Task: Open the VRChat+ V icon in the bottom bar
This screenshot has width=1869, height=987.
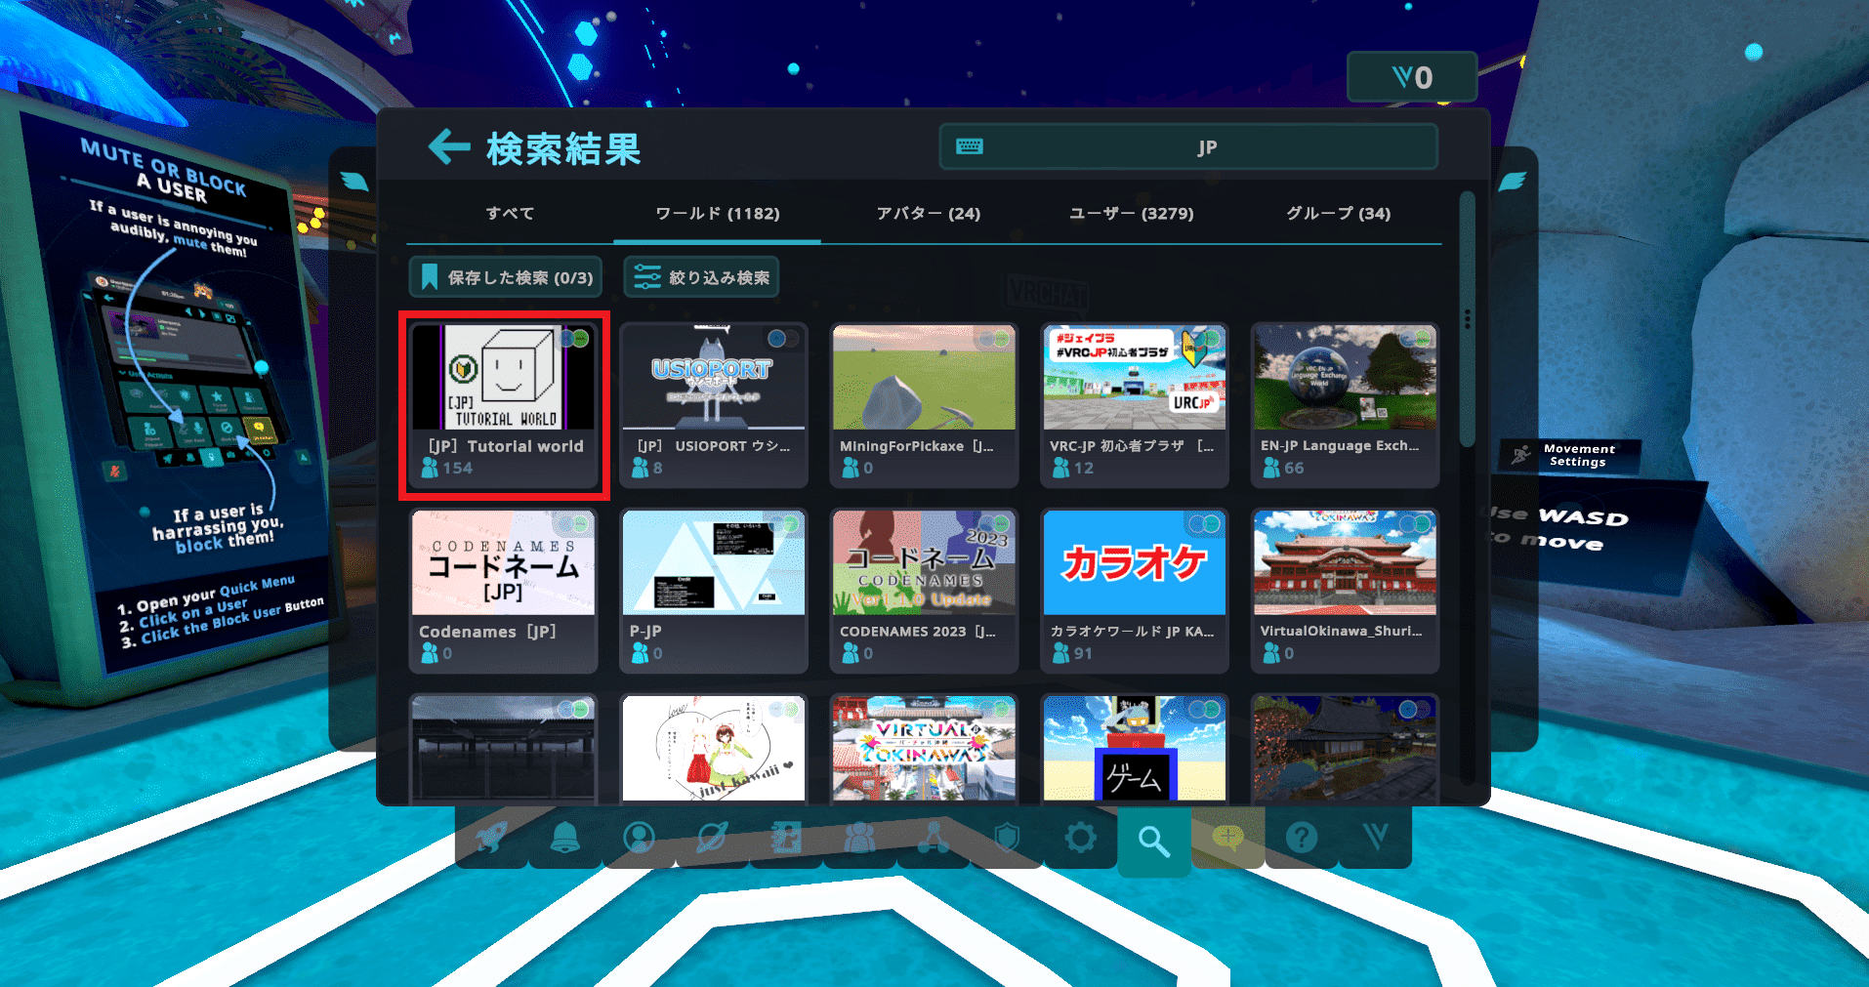Action: click(x=1376, y=838)
